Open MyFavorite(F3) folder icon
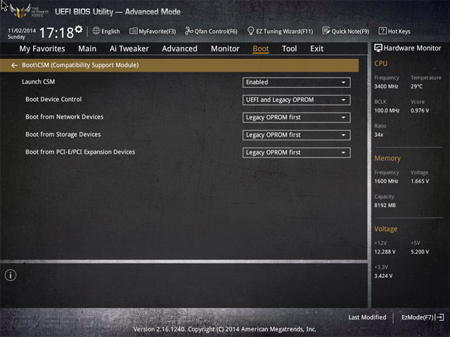 133,31
